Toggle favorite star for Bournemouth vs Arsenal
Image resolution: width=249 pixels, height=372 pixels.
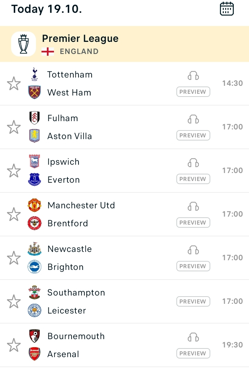(14, 345)
